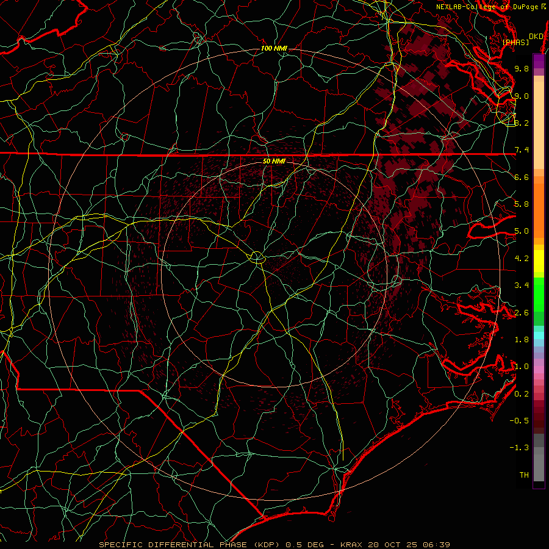Image resolution: width=549 pixels, height=549 pixels.
Task: Pick the purple top segment of color scale
Action: [x=539, y=61]
